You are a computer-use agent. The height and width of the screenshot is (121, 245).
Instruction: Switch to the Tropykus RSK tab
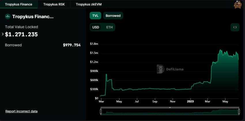[x=54, y=4]
